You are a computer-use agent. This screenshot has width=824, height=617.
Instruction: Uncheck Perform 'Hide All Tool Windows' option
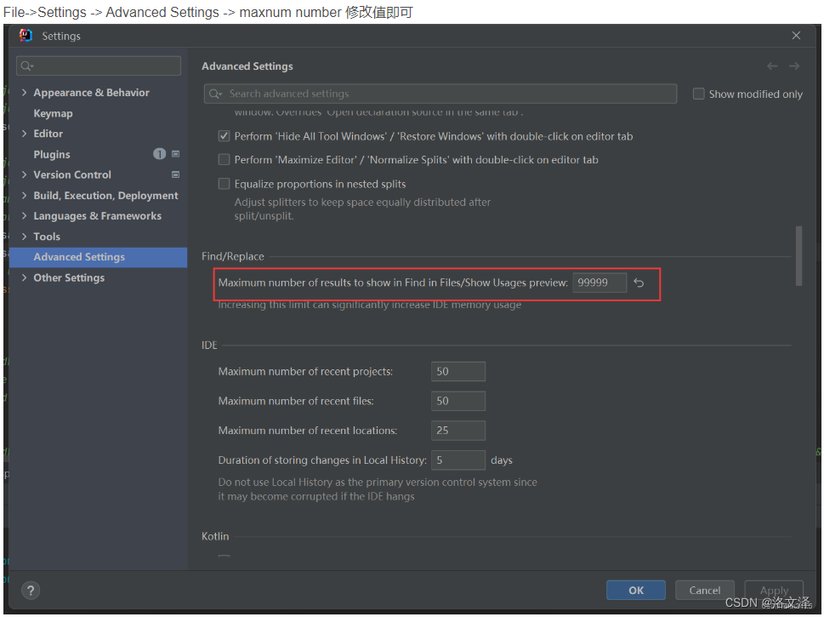[x=224, y=136]
